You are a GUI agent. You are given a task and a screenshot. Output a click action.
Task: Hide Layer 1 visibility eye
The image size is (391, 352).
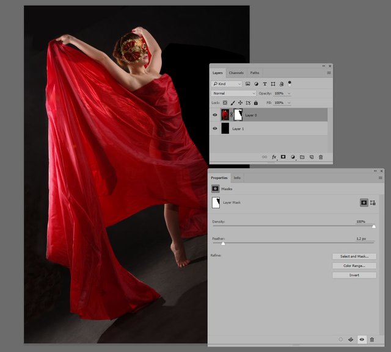coord(215,129)
